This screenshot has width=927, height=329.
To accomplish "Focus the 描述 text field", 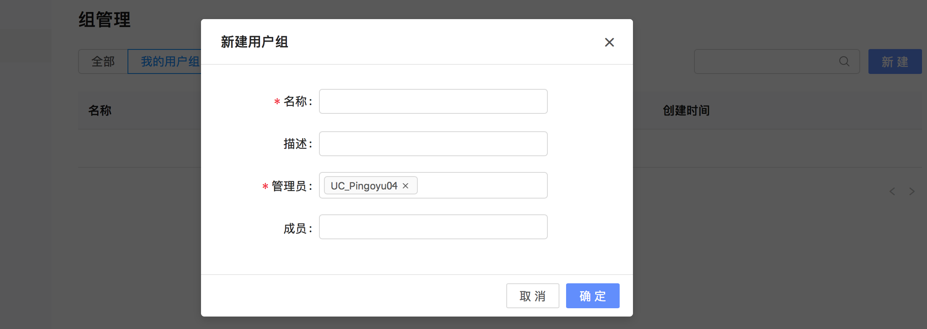I will [x=433, y=144].
